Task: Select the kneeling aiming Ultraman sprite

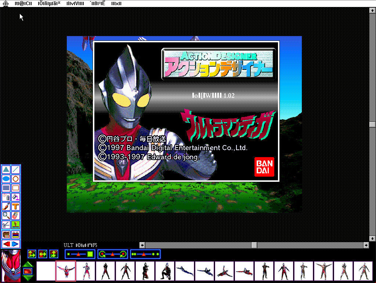Action: [x=145, y=271]
